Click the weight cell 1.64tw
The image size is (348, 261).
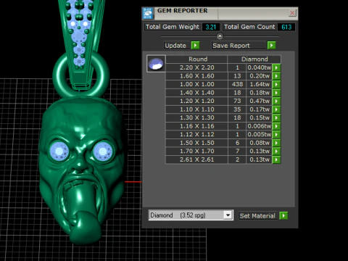point(260,84)
